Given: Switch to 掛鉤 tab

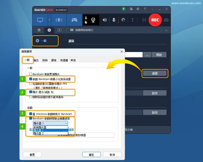Looking at the screenshot, I should click(x=45, y=60).
